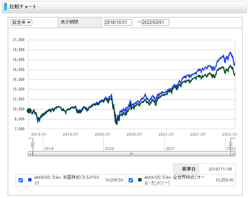Click the green base-date dot on the chart
The height and width of the screenshot is (198, 249).
tap(29, 111)
